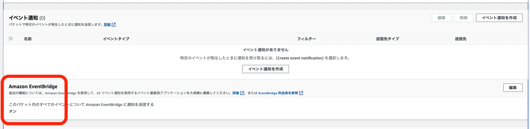
Task: Click the 送信先タイプ column header
Action: (387, 39)
